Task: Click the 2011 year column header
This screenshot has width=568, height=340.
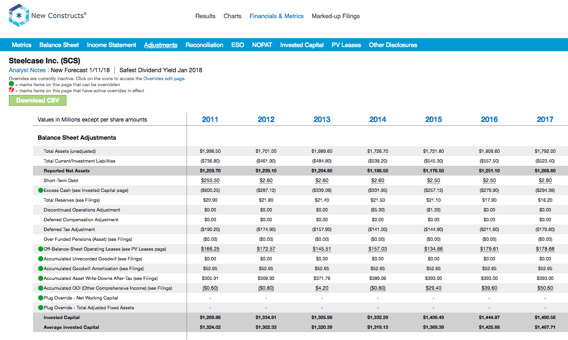Action: coord(210,119)
